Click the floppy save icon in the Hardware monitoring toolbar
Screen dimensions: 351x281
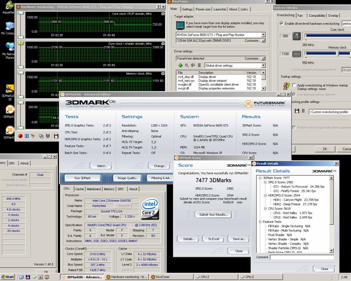point(56,136)
